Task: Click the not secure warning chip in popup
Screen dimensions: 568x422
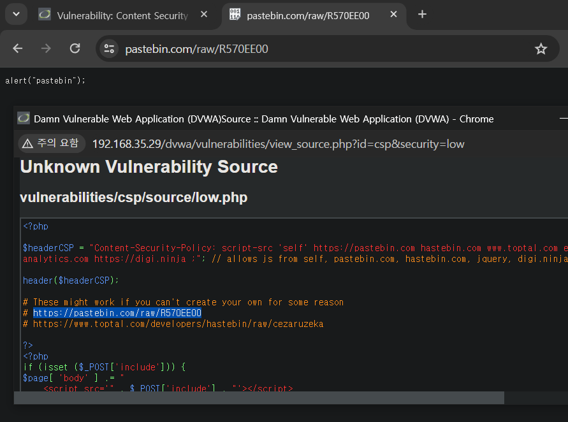Action: [52, 143]
